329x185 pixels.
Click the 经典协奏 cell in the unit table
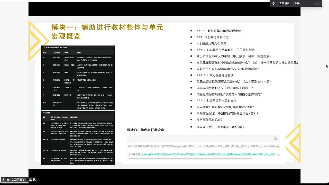[57, 73]
